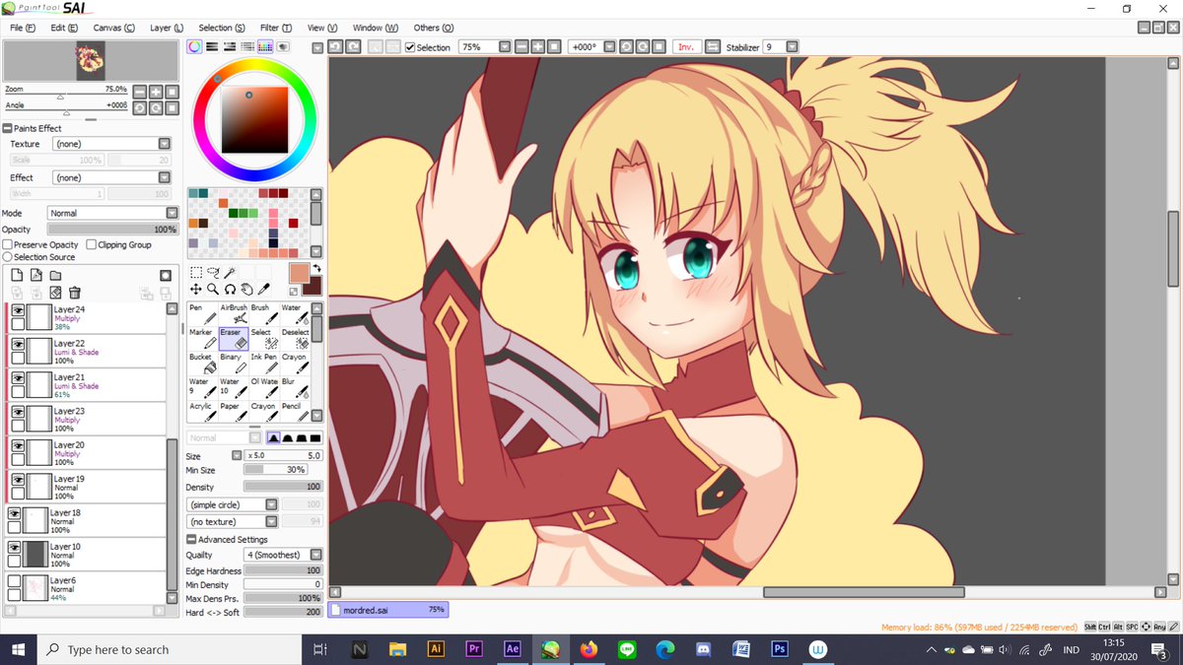Choose the lasso selection tool
The width and height of the screenshot is (1183, 665).
(213, 273)
